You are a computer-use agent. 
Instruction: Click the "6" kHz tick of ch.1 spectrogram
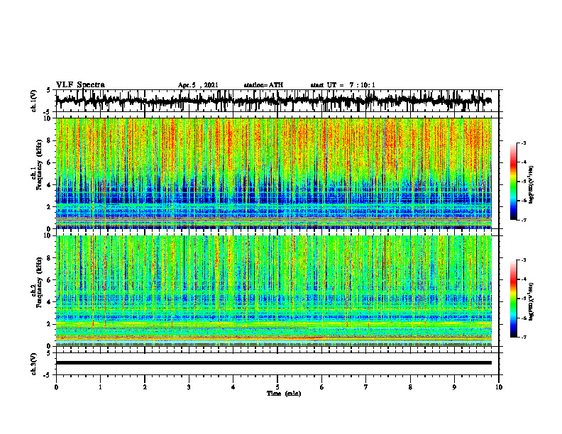[50, 162]
